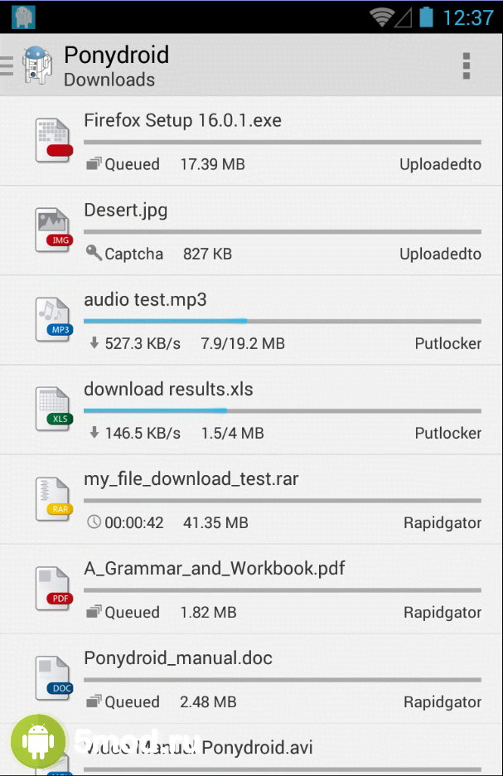Tap the RAR archive file icon
503x776 pixels.
coord(54,498)
